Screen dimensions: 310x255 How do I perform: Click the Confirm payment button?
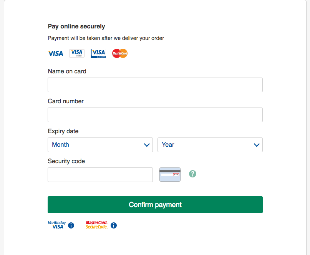[x=155, y=205]
